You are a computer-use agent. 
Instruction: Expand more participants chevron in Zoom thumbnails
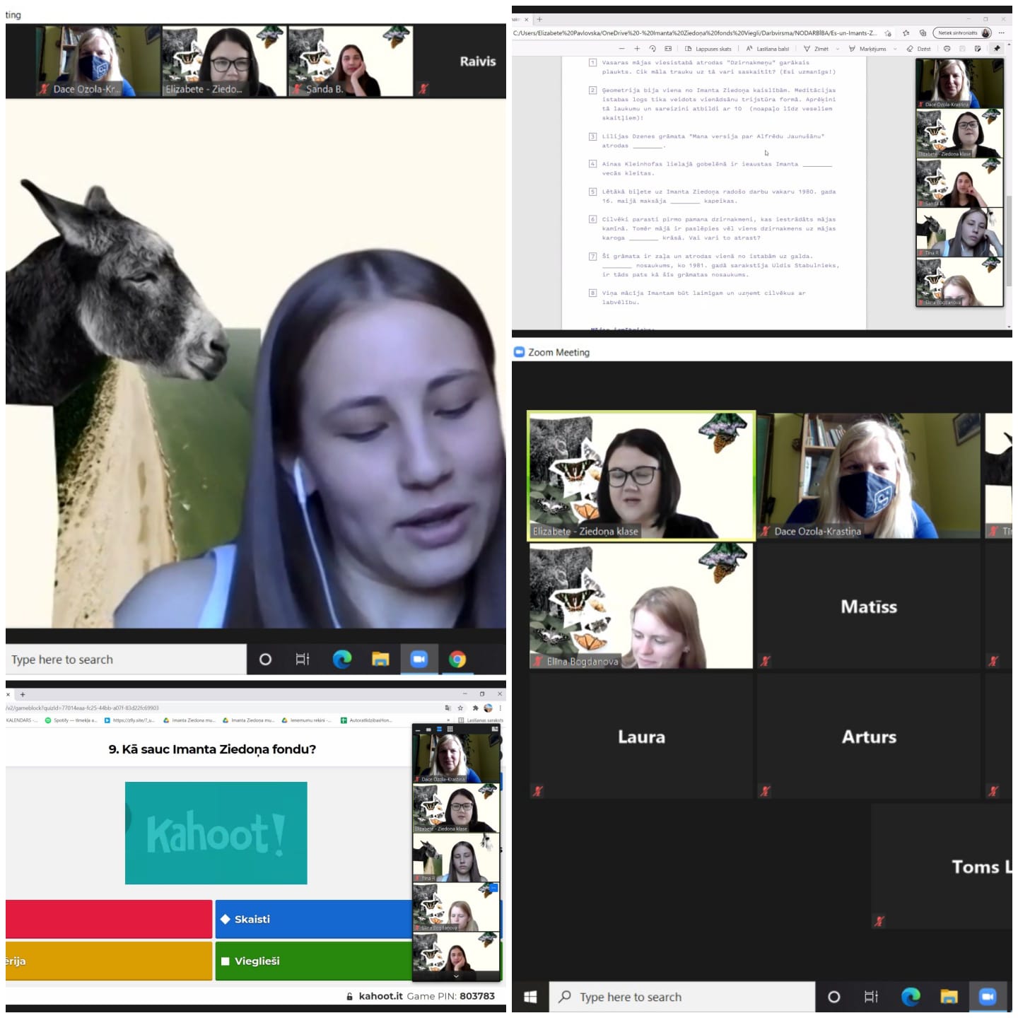[x=456, y=976]
